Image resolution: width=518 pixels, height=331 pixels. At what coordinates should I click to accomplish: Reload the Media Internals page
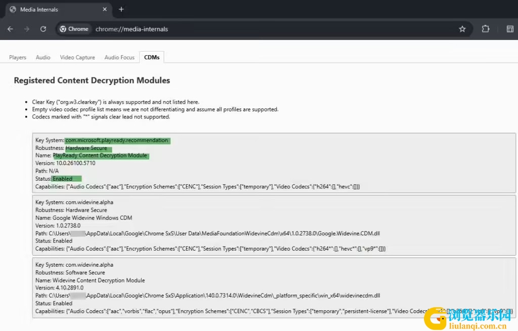[x=44, y=29]
